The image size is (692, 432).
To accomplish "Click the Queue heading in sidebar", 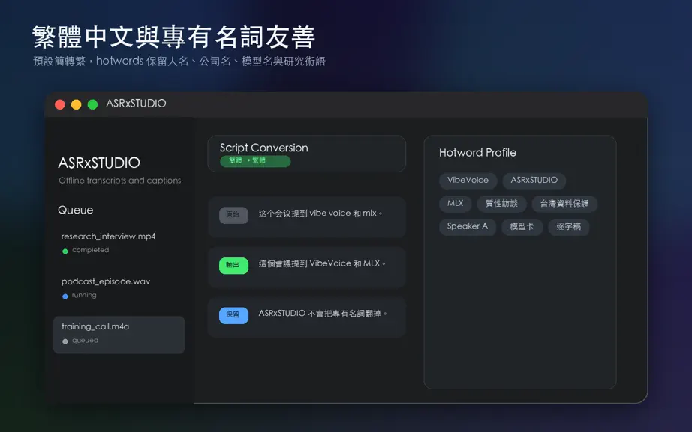I will [76, 210].
